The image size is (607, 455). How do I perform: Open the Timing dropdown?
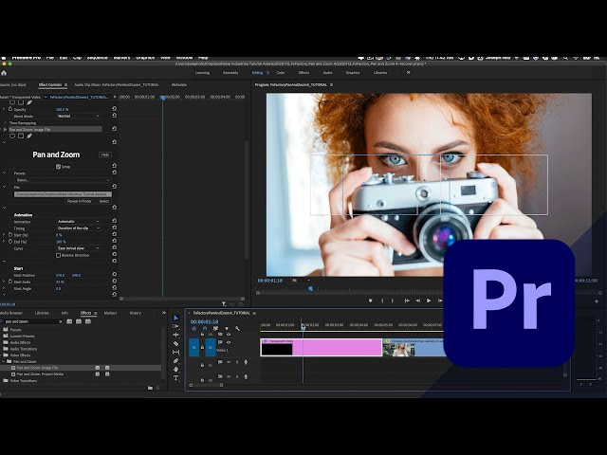point(79,228)
